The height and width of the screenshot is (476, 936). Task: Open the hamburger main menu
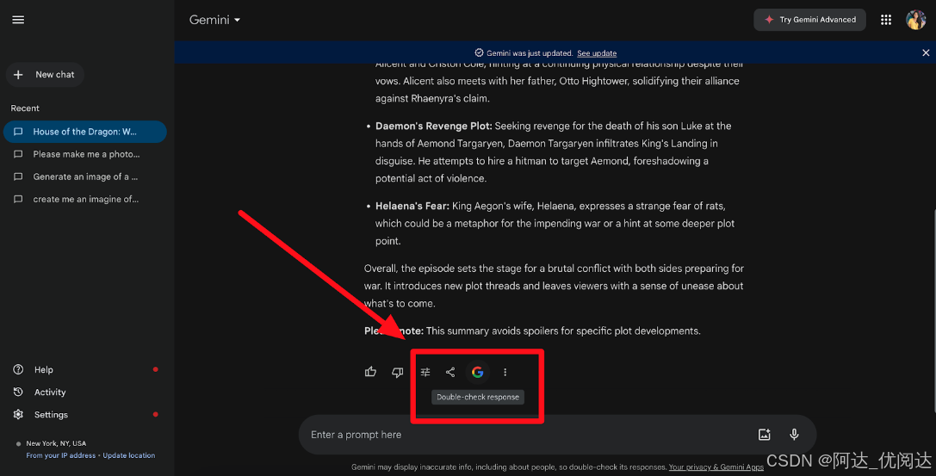pos(18,20)
